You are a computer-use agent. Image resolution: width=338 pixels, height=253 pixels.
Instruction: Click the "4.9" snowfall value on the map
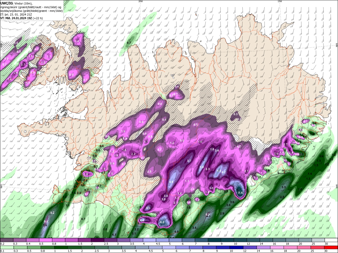tap(171, 182)
